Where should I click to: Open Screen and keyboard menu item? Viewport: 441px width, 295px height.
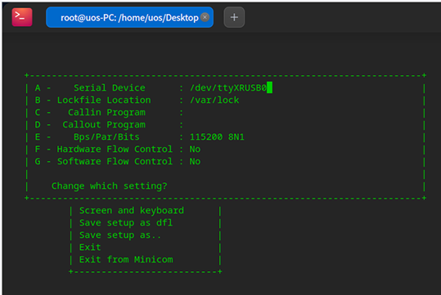[x=132, y=211]
